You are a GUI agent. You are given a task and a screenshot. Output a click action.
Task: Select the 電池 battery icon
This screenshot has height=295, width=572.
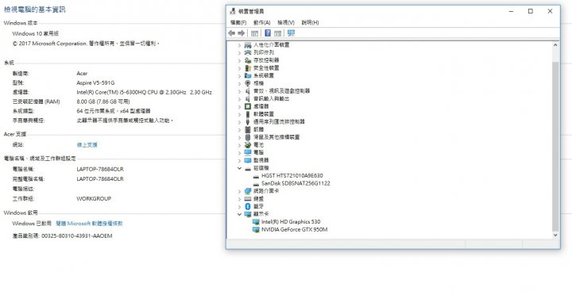248,144
